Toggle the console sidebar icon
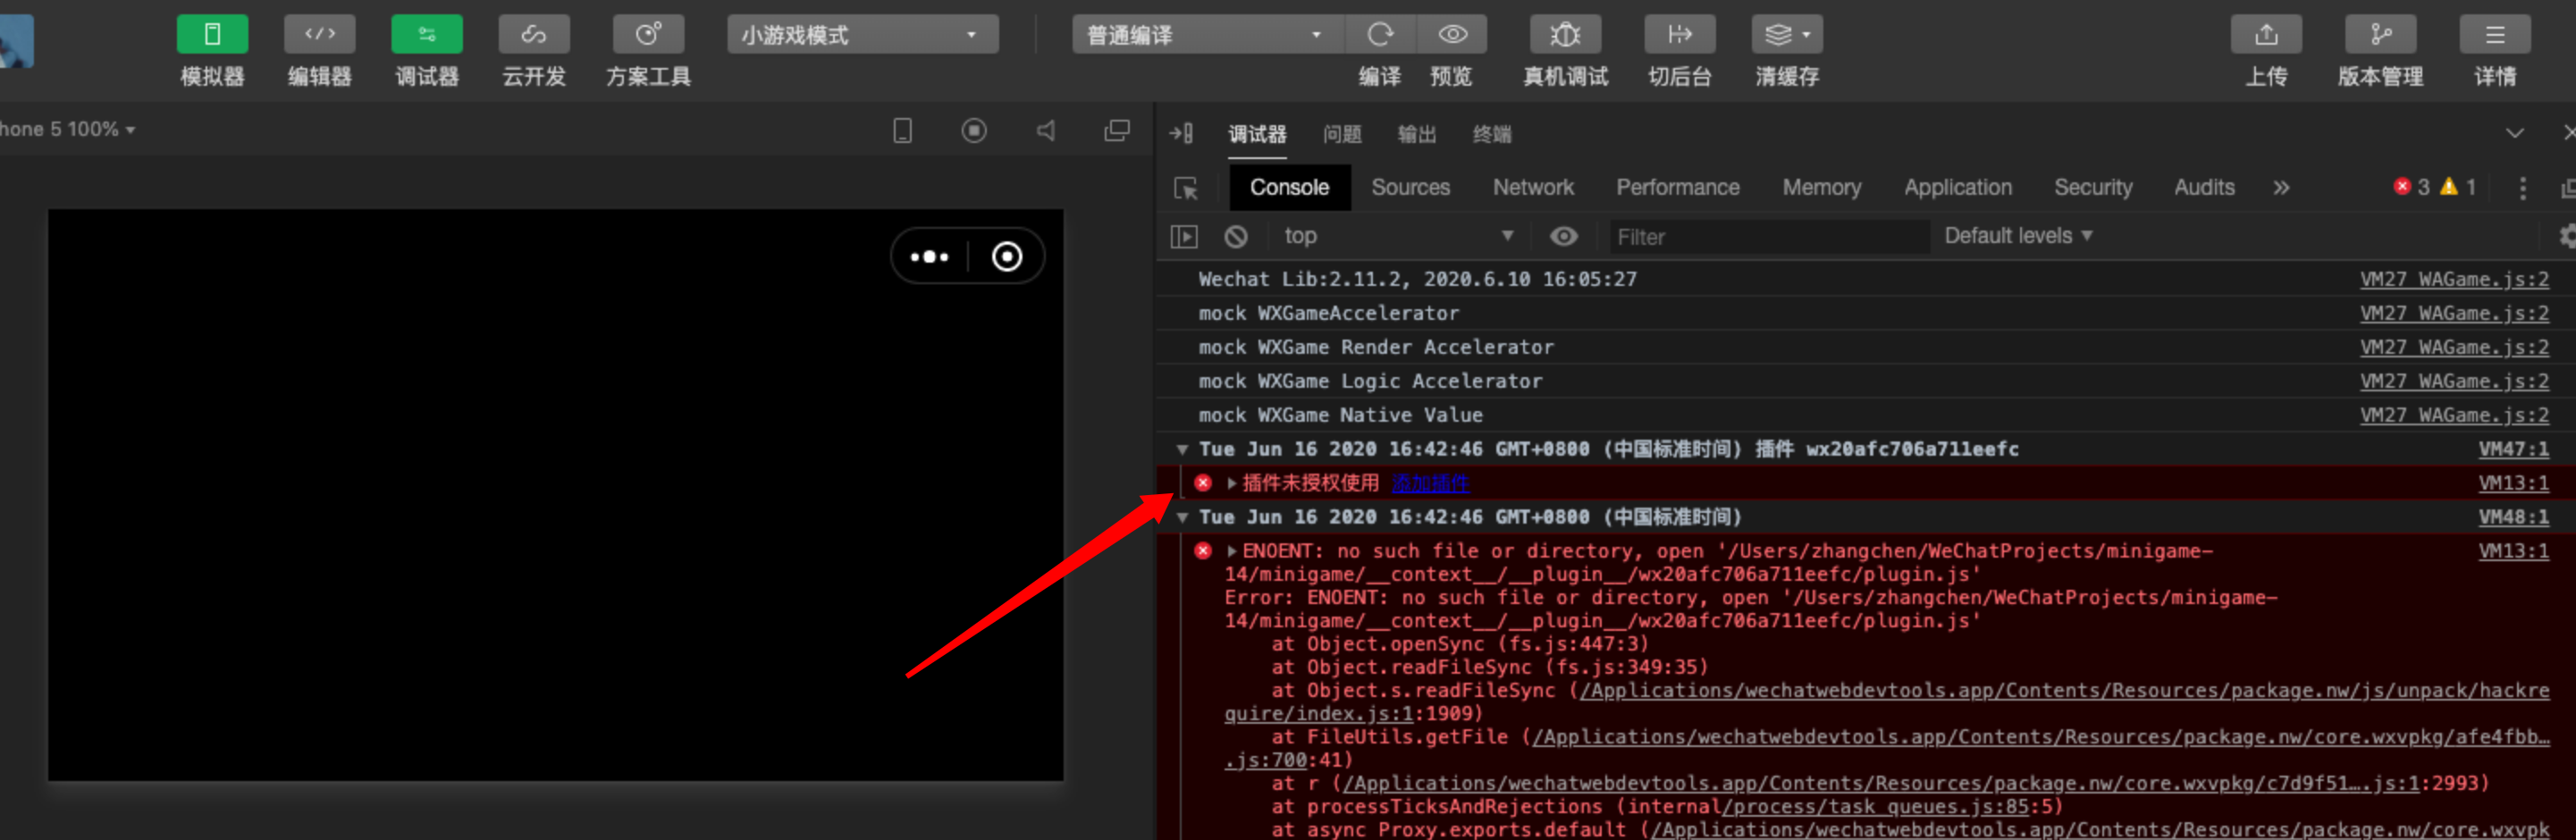Image resolution: width=2576 pixels, height=840 pixels. 1184,237
